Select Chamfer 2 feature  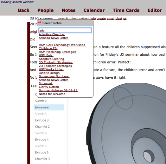tap(42, 127)
